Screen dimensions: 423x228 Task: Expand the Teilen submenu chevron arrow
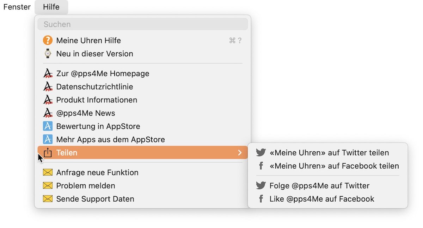pyautogui.click(x=240, y=153)
